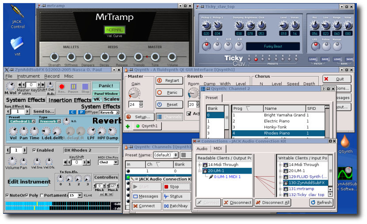
Task: Open the Cathedral 1 reverb preset dropdown
Action: pyautogui.click(x=21, y=121)
